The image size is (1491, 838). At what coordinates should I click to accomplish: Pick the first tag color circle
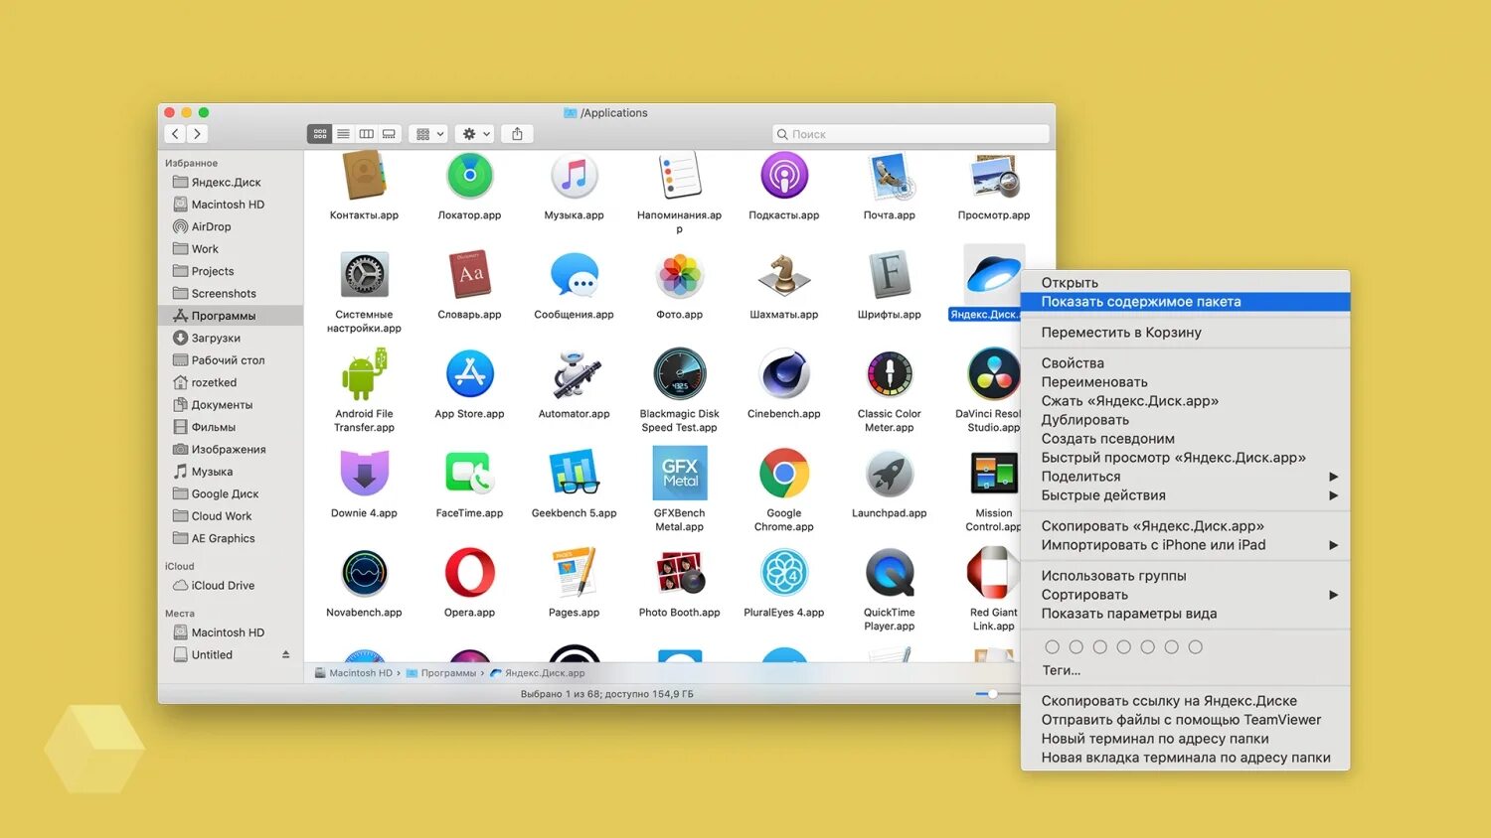coord(1052,647)
